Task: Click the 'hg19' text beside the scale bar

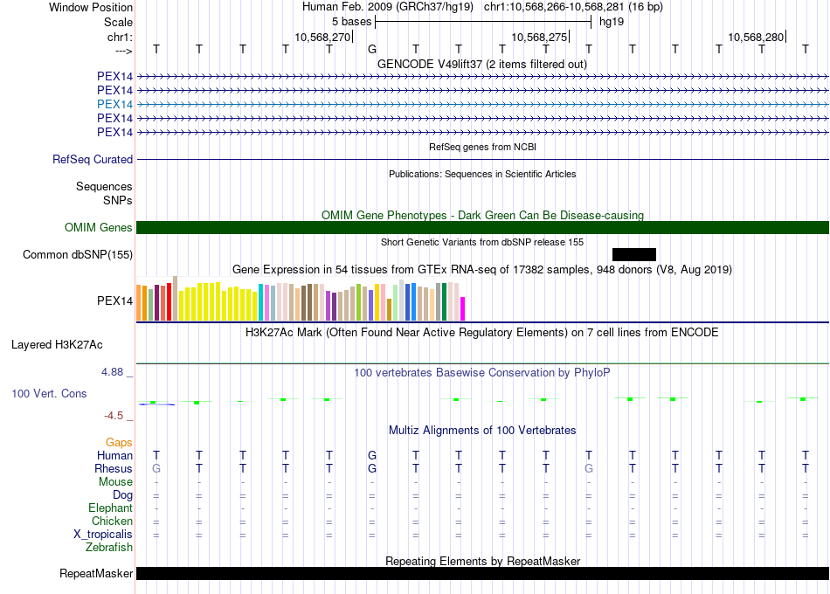Action: (x=612, y=22)
